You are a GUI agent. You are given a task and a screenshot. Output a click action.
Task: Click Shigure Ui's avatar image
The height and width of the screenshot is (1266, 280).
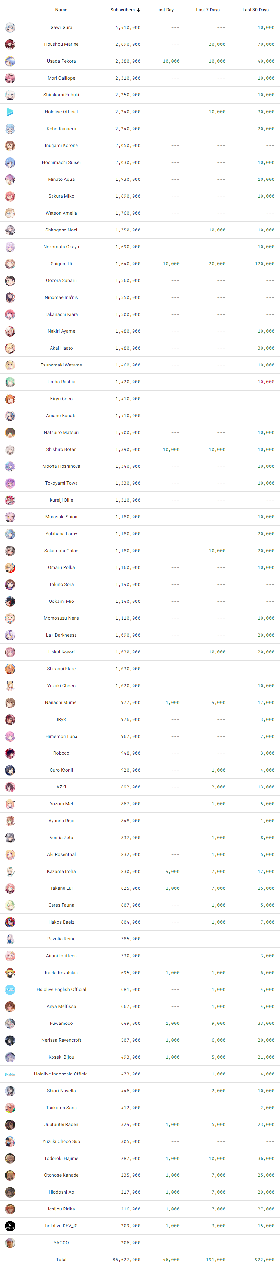point(10,264)
